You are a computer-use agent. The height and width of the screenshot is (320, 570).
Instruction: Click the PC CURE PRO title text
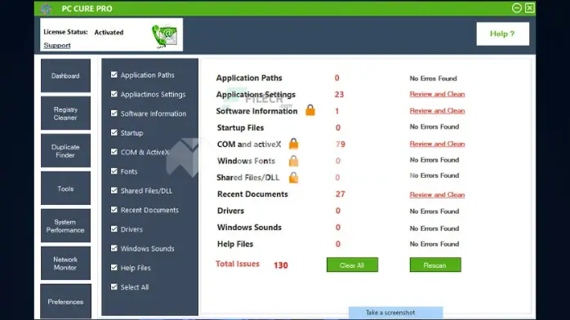[87, 9]
